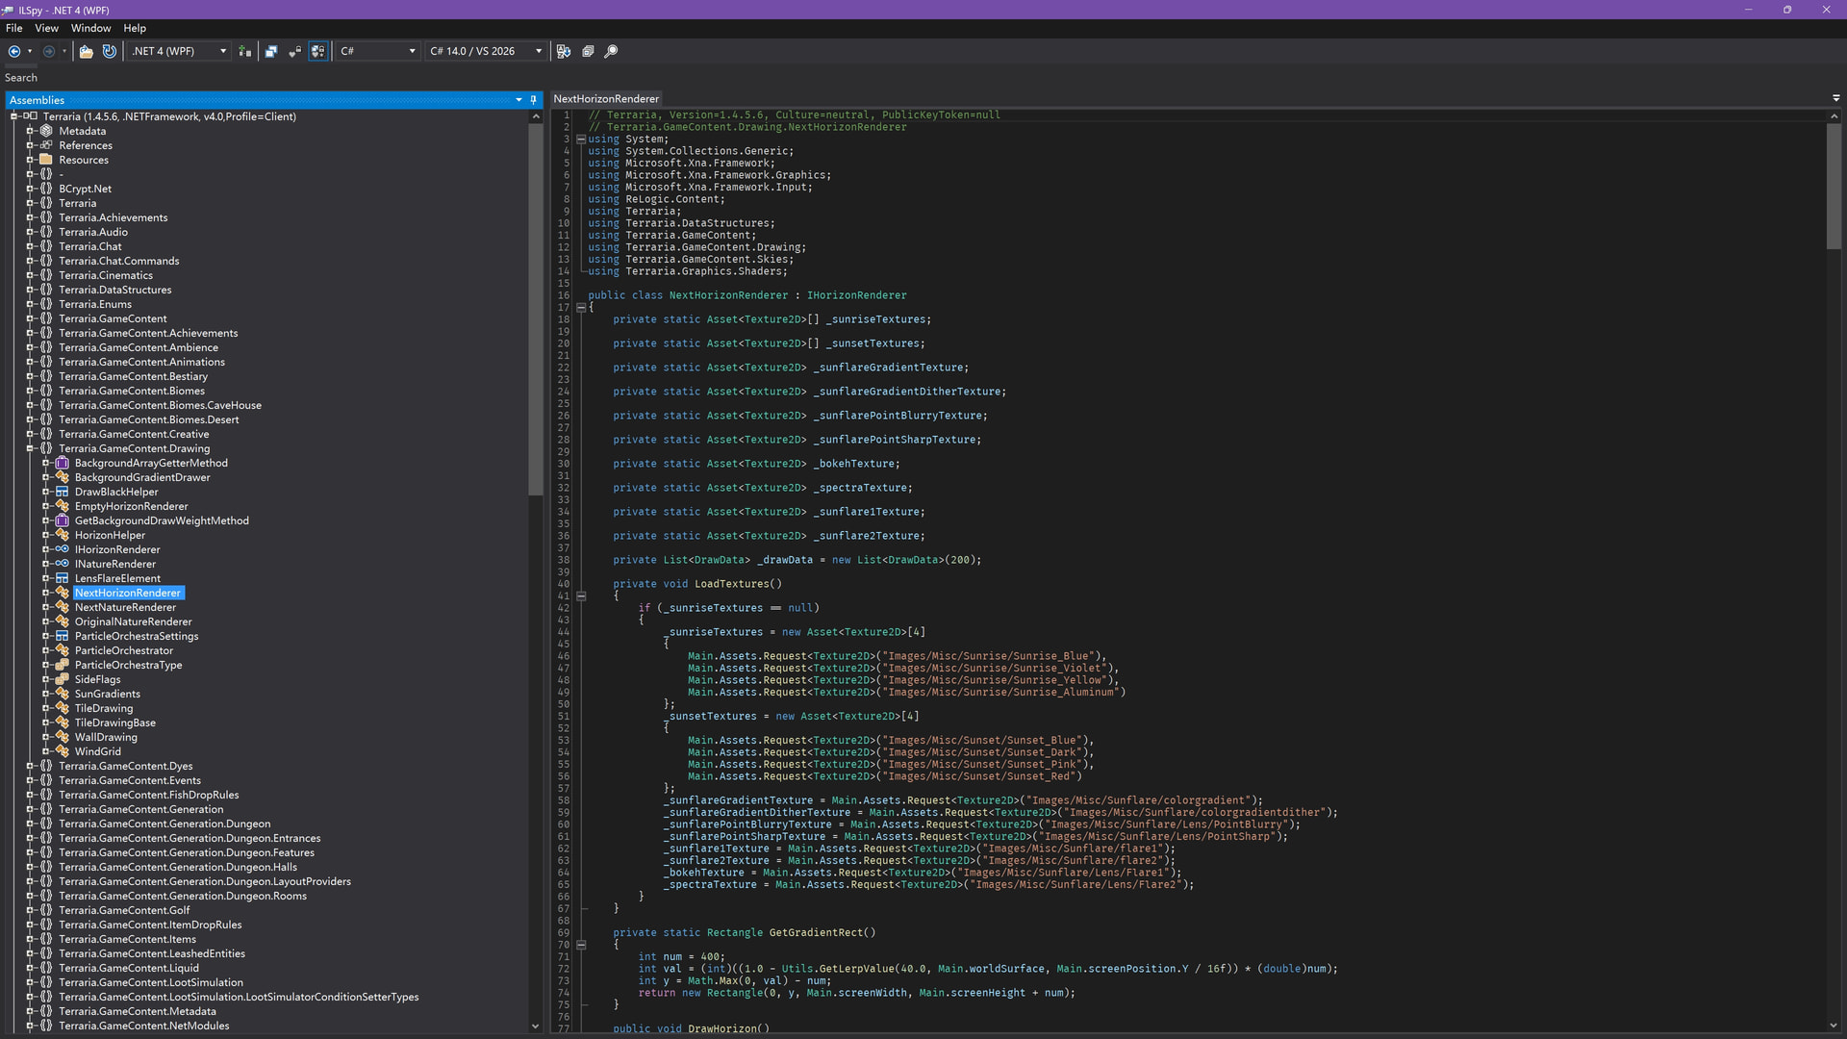Open the Manage assembly lists icon
This screenshot has height=1039, width=1847.
coord(244,51)
